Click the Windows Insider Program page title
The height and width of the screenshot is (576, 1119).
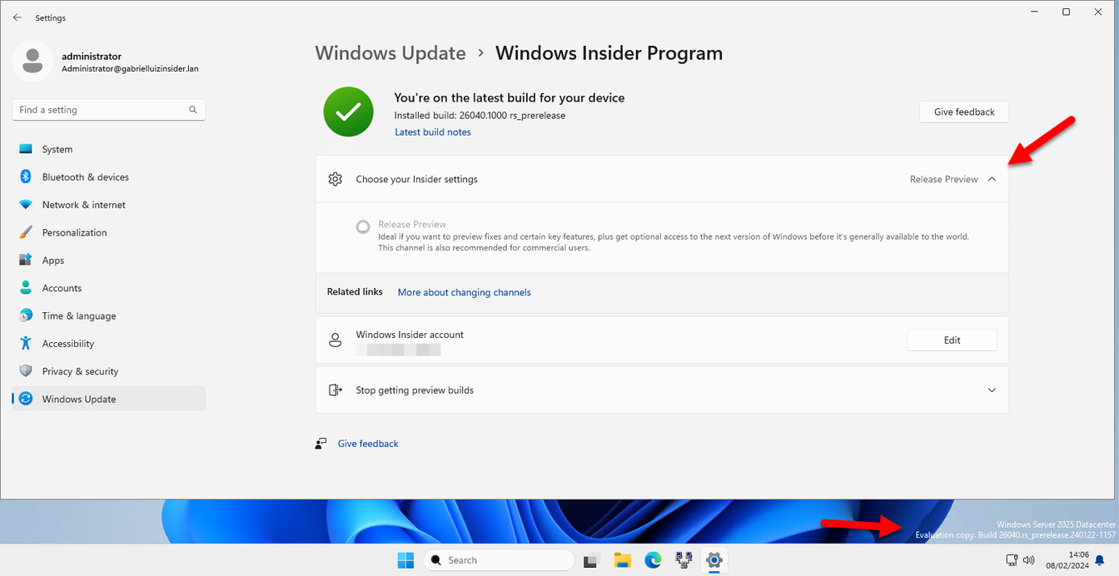click(609, 53)
